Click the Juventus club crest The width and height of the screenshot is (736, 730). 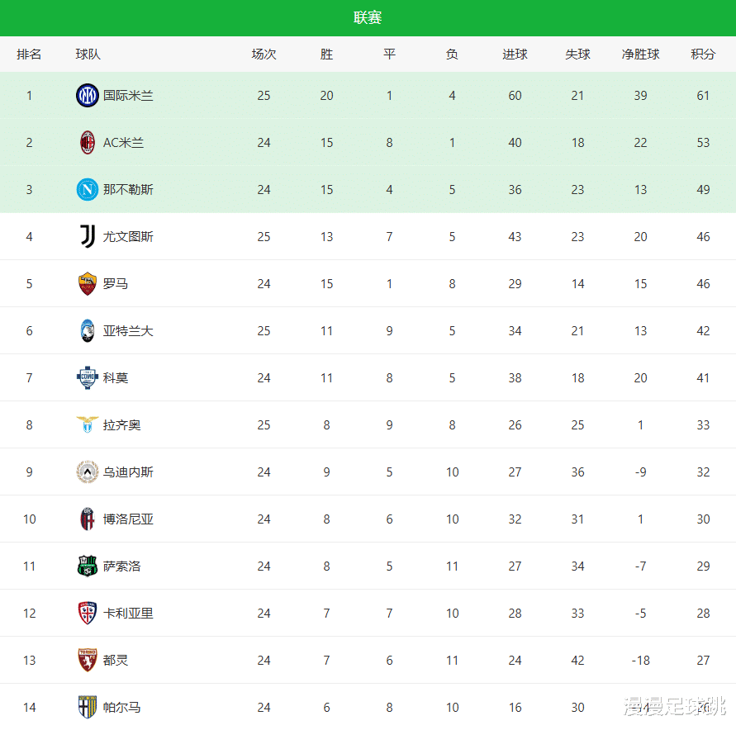click(x=87, y=237)
